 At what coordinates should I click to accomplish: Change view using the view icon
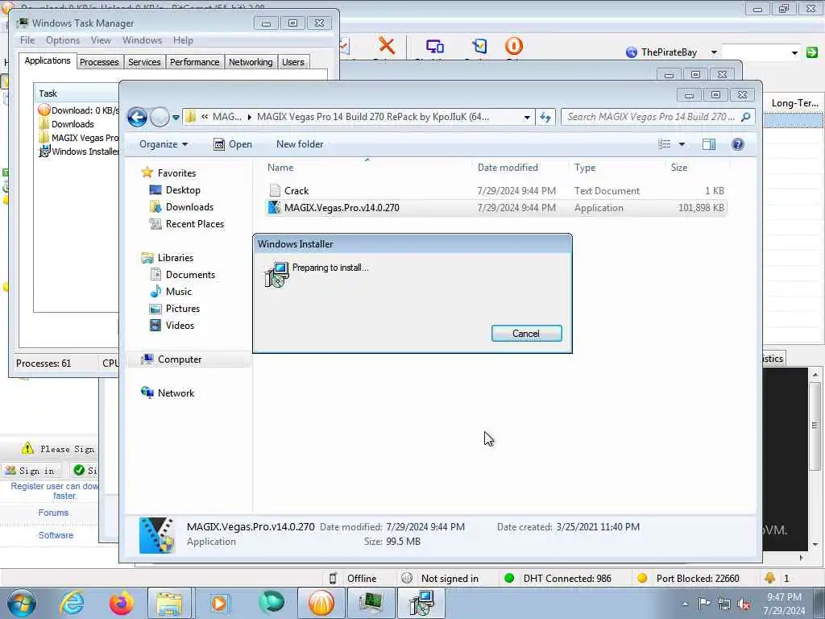pyautogui.click(x=665, y=144)
